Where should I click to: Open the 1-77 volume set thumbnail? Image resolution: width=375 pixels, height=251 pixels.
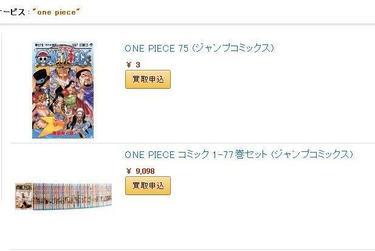click(x=63, y=196)
